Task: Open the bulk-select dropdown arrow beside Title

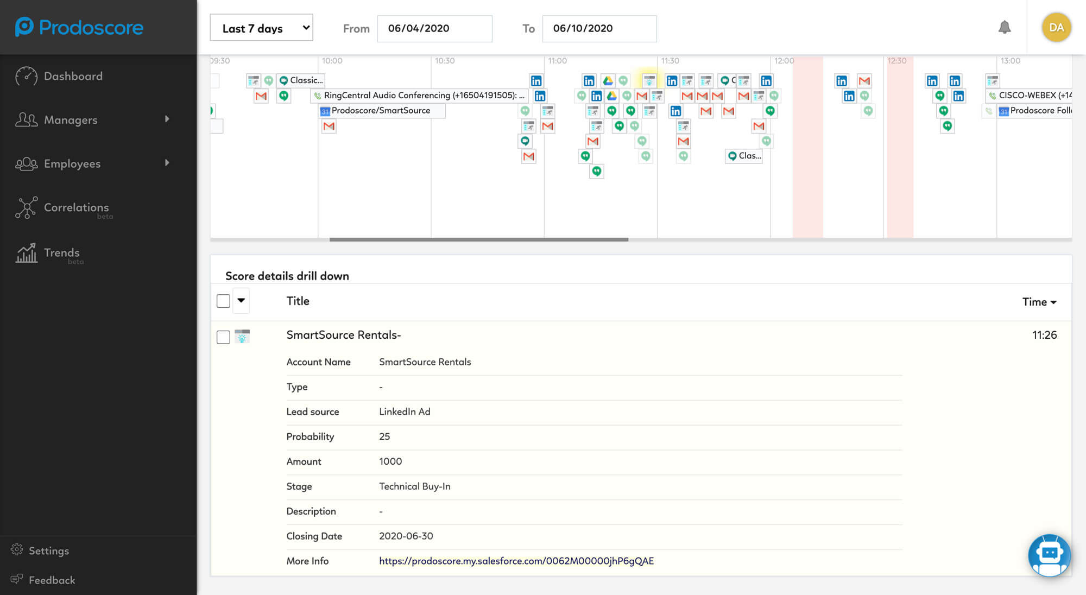Action: [x=241, y=300]
